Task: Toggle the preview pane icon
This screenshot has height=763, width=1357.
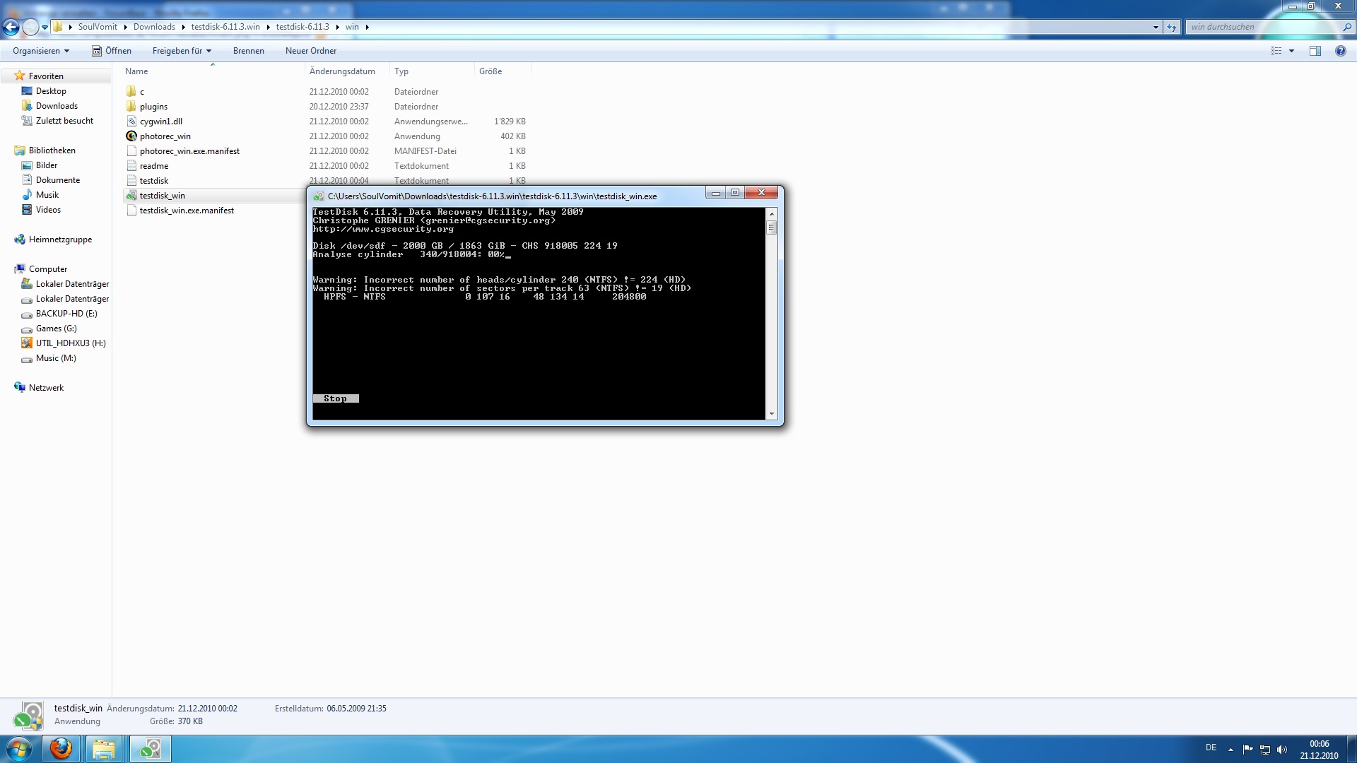Action: 1315,51
